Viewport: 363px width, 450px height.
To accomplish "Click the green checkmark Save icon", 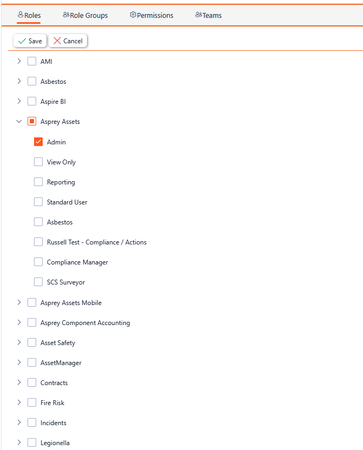I will (22, 41).
